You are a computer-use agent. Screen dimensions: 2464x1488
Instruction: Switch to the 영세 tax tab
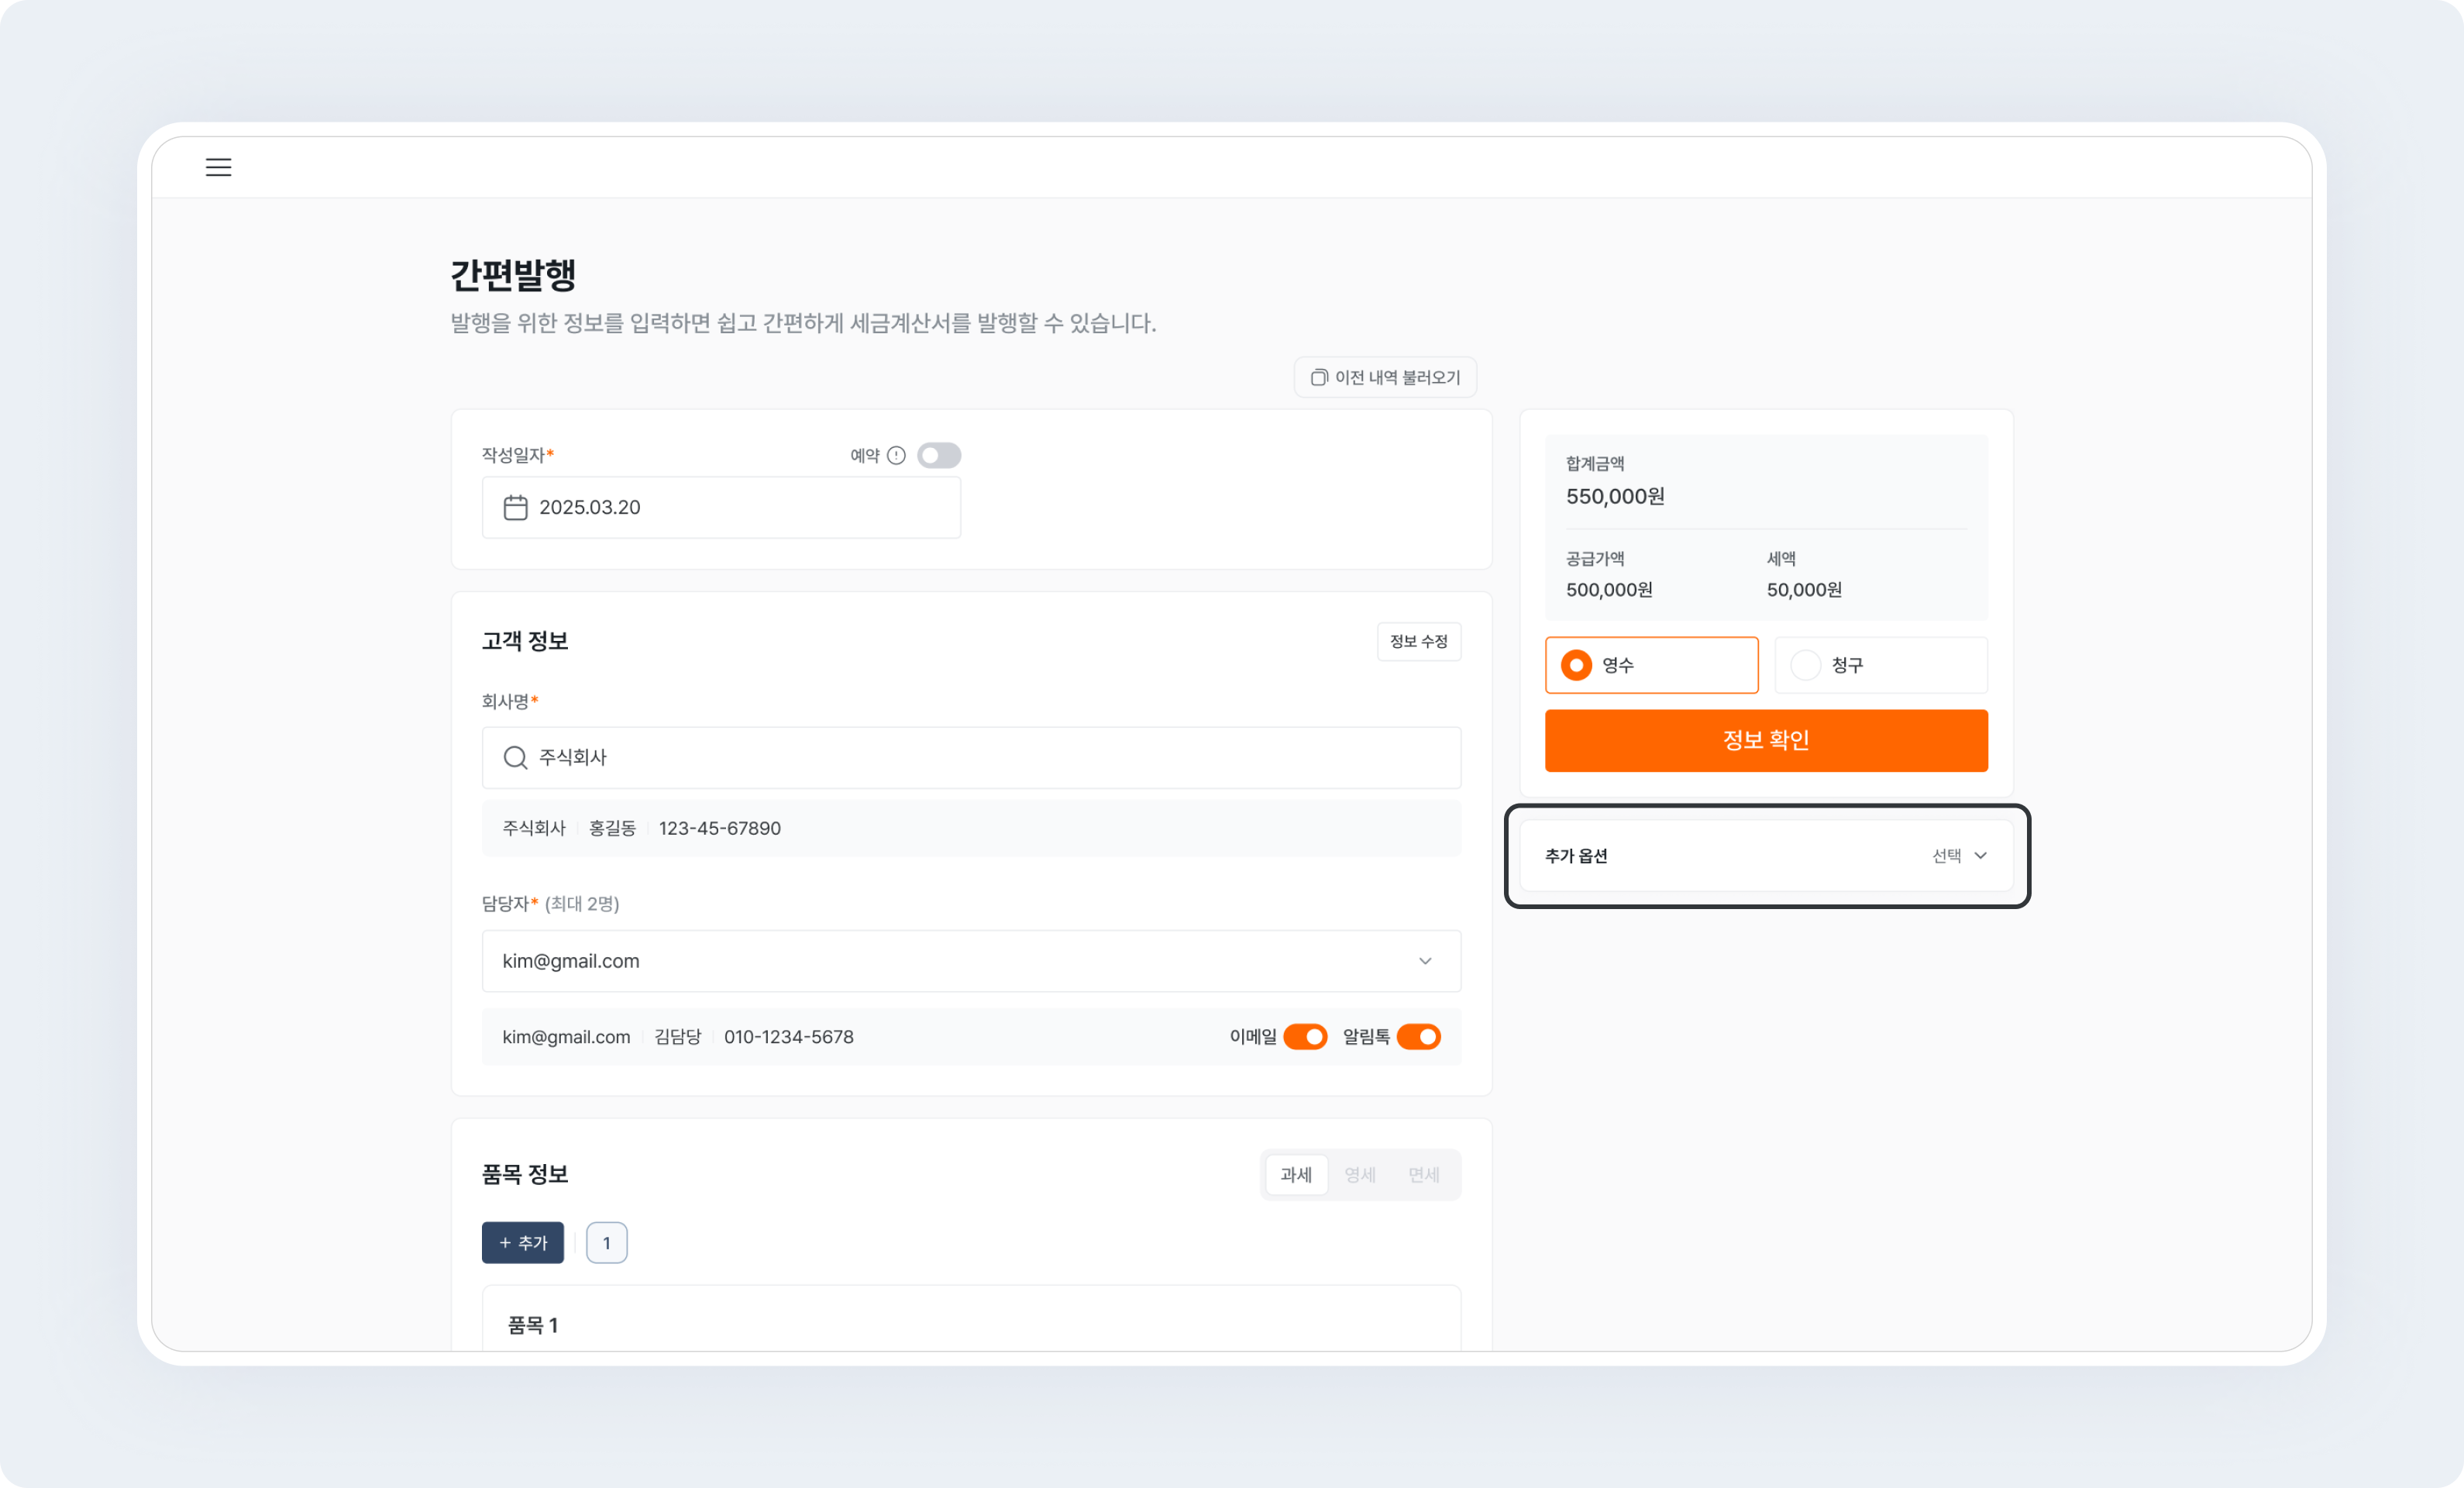1360,1175
